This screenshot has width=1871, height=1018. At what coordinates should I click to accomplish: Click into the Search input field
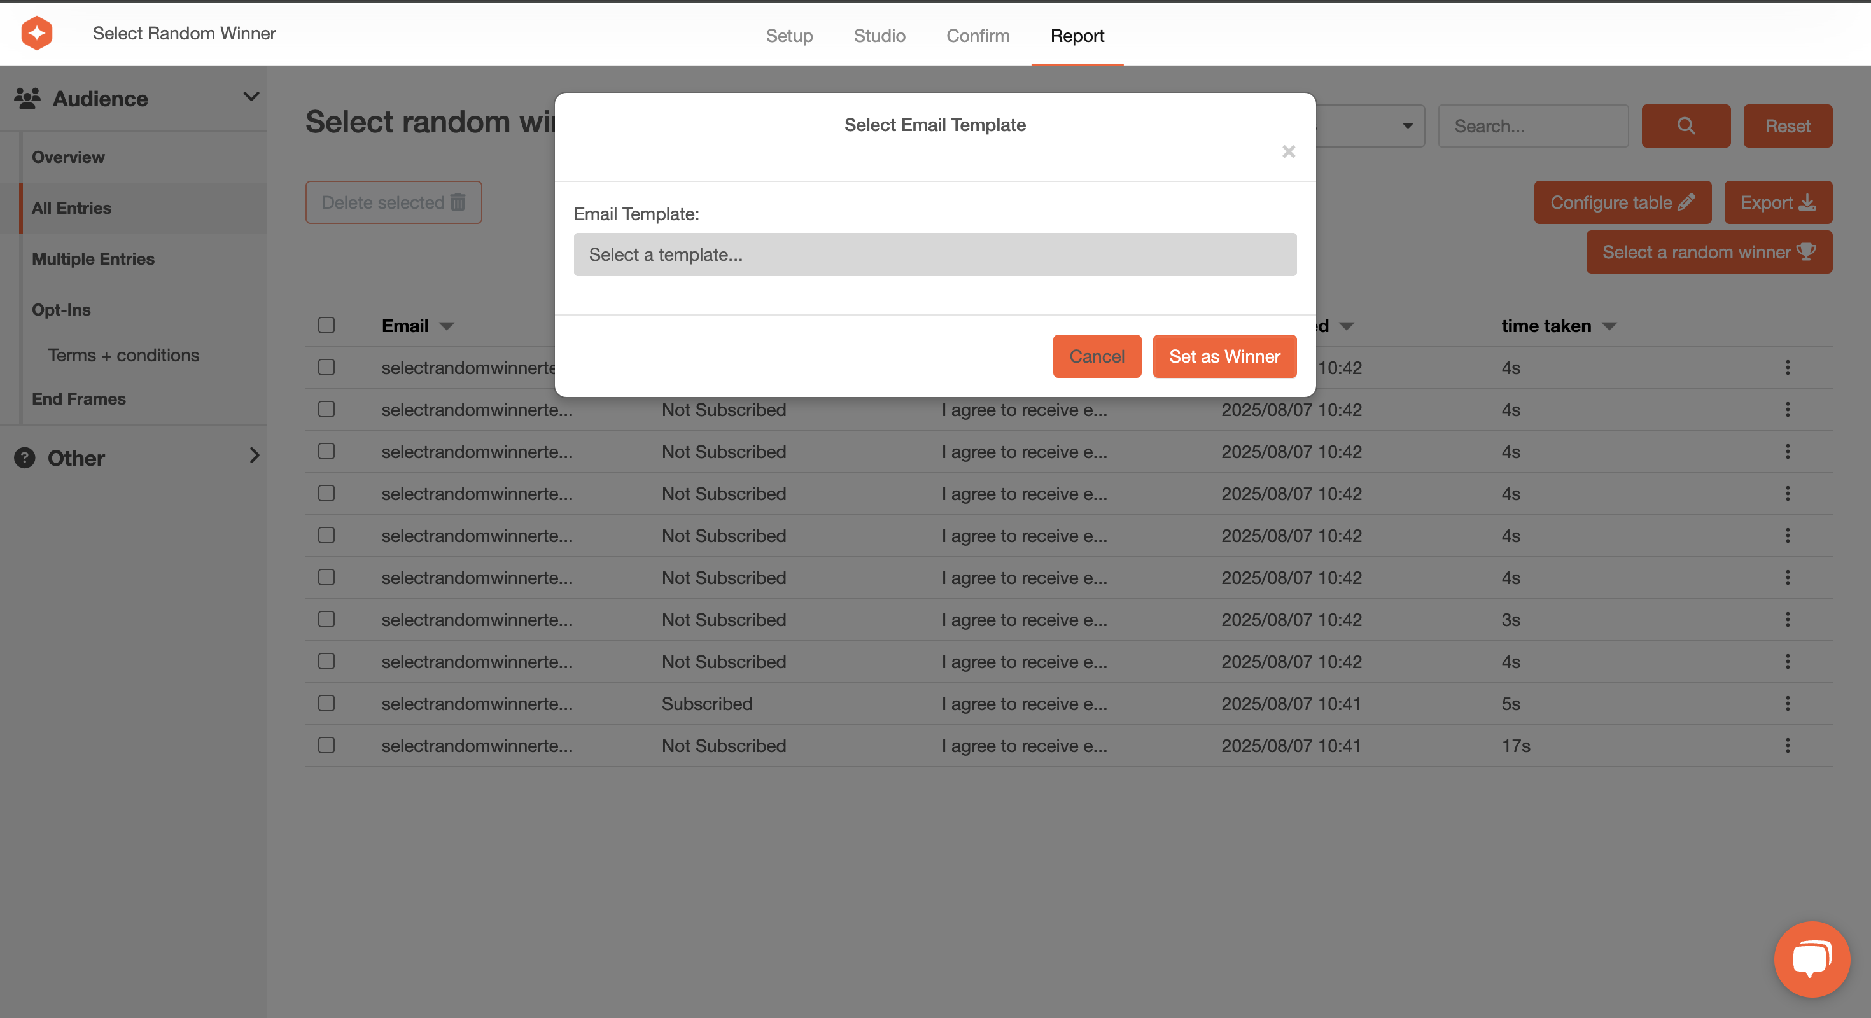pyautogui.click(x=1532, y=127)
